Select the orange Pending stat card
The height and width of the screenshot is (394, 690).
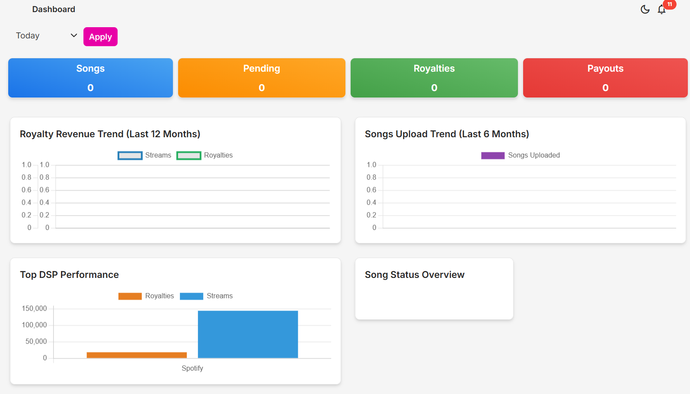[262, 78]
